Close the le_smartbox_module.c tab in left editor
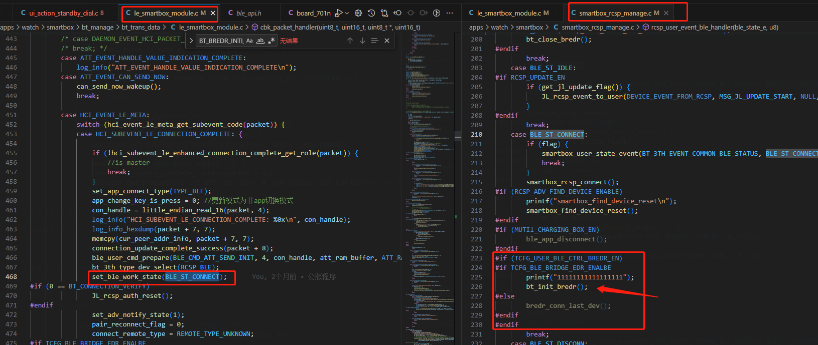The height and width of the screenshot is (345, 818). coord(213,13)
